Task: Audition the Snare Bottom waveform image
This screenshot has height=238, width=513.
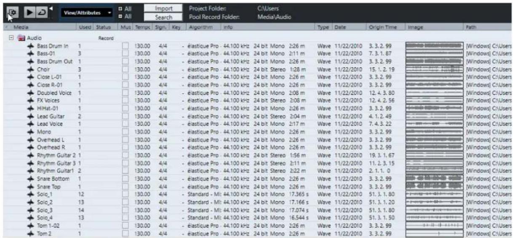Action: [434, 179]
